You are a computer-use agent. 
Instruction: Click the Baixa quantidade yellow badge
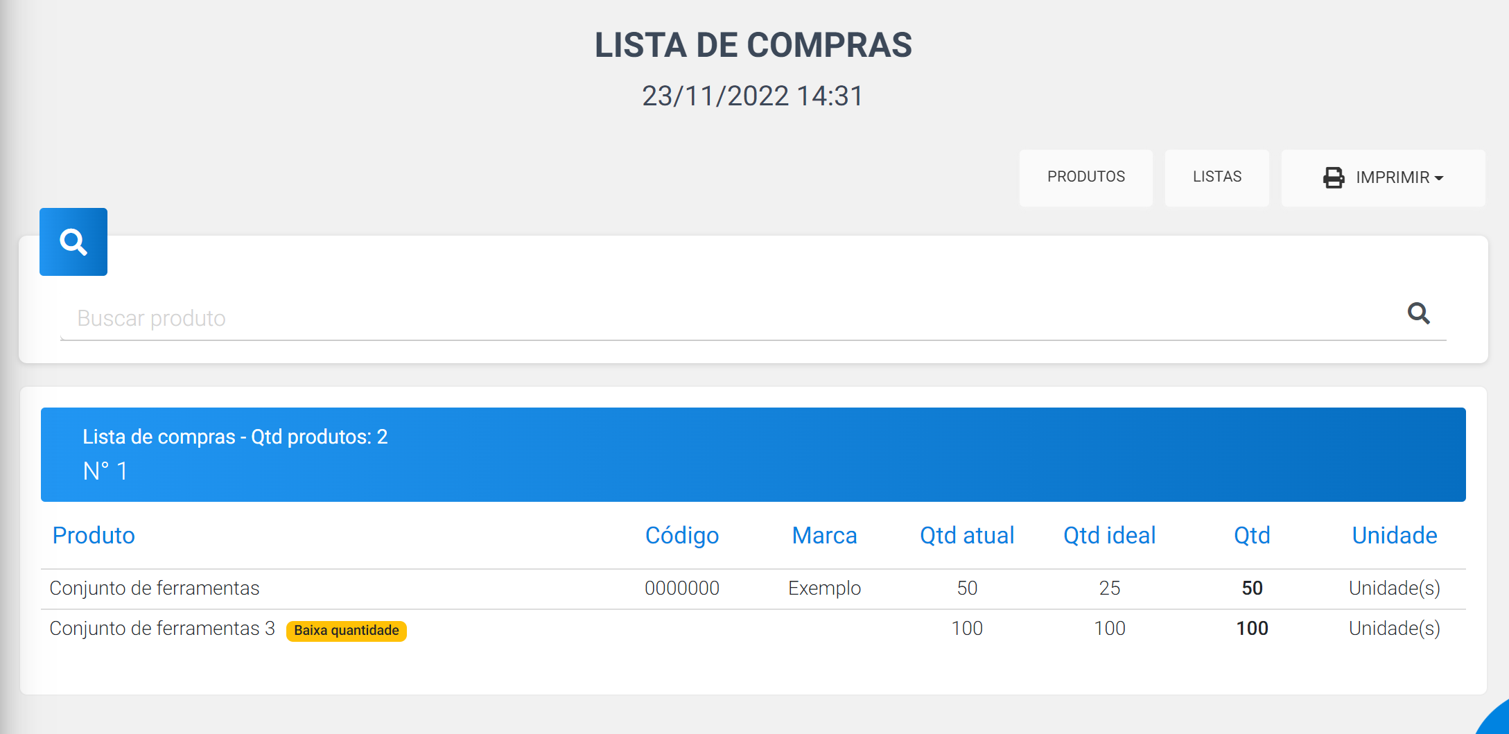point(347,631)
